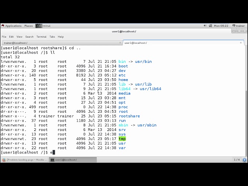Image resolution: width=248 pixels, height=186 pixels.
Task: Open the View menu
Action: point(19,37)
